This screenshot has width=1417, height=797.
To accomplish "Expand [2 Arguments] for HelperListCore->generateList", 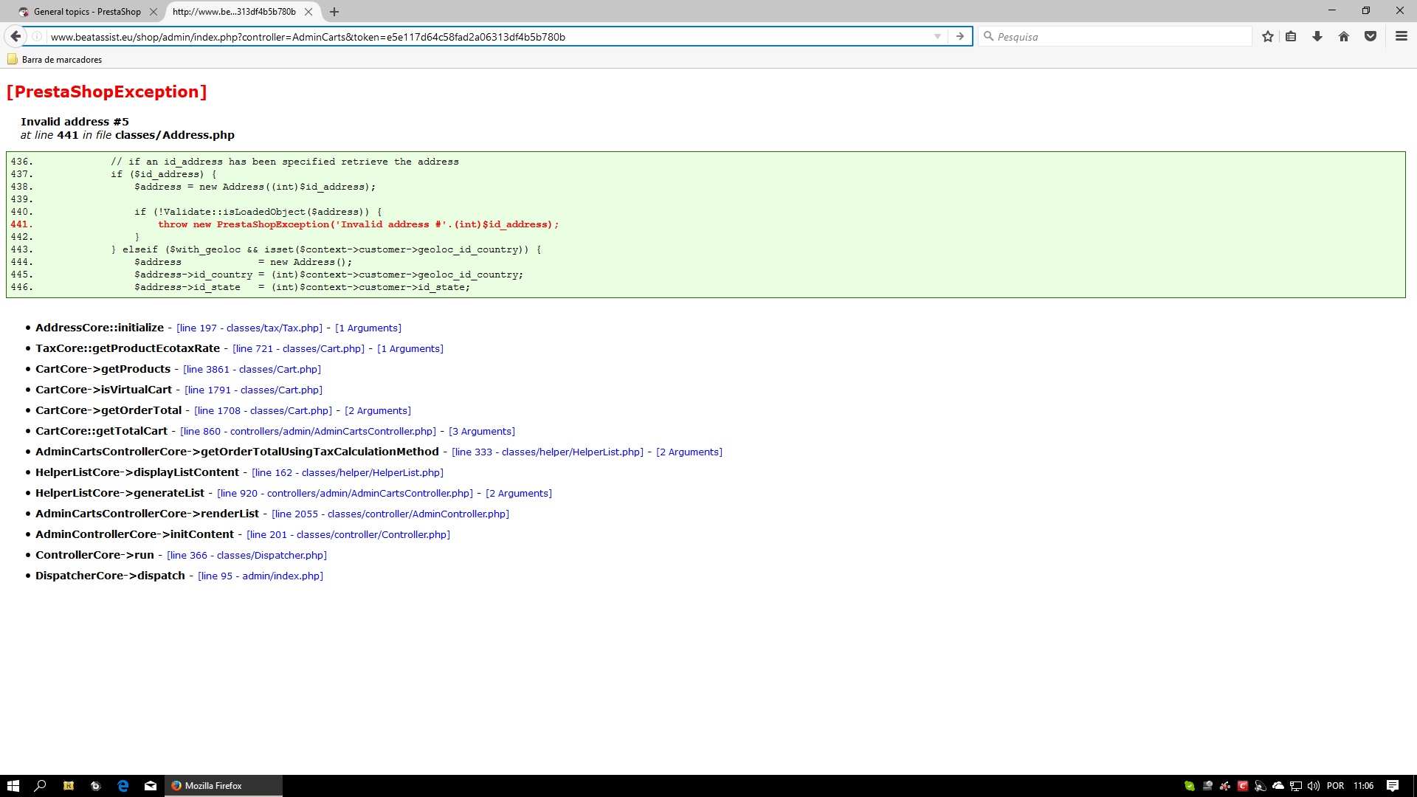I will click(x=519, y=494).
